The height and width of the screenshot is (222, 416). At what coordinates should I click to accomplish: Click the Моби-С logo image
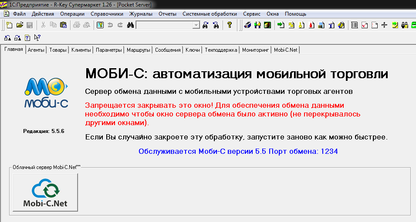46,93
